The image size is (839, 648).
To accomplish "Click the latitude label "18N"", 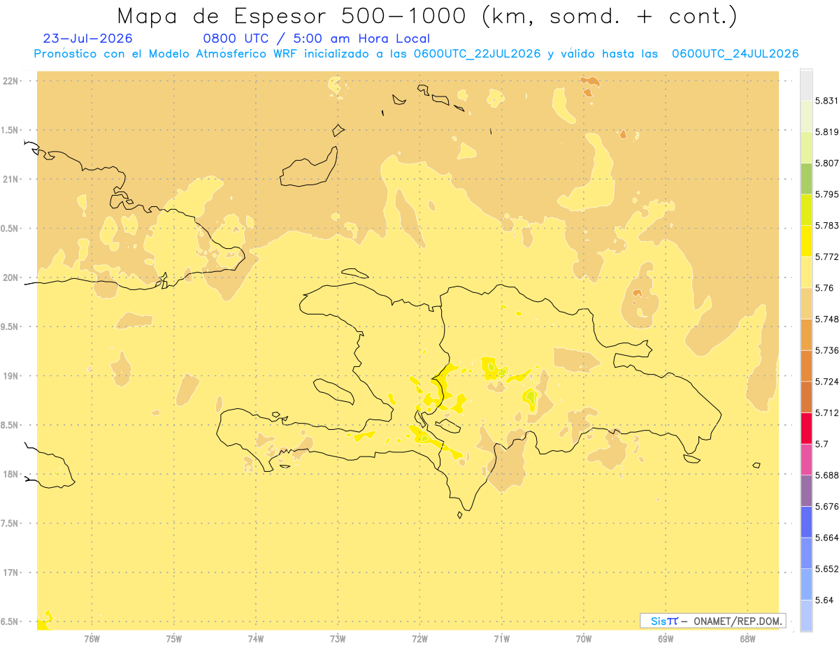I will pos(10,474).
